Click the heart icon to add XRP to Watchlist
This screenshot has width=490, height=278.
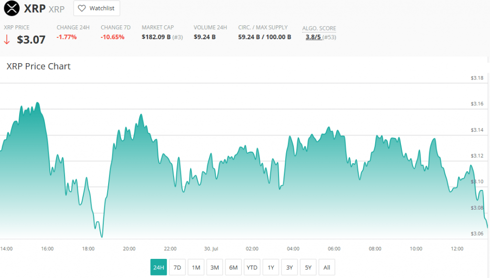[x=82, y=9]
